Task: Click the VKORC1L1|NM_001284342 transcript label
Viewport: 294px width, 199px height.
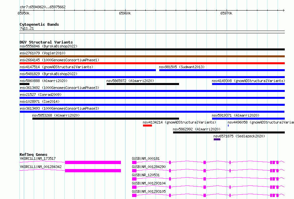Action: coord(41,167)
